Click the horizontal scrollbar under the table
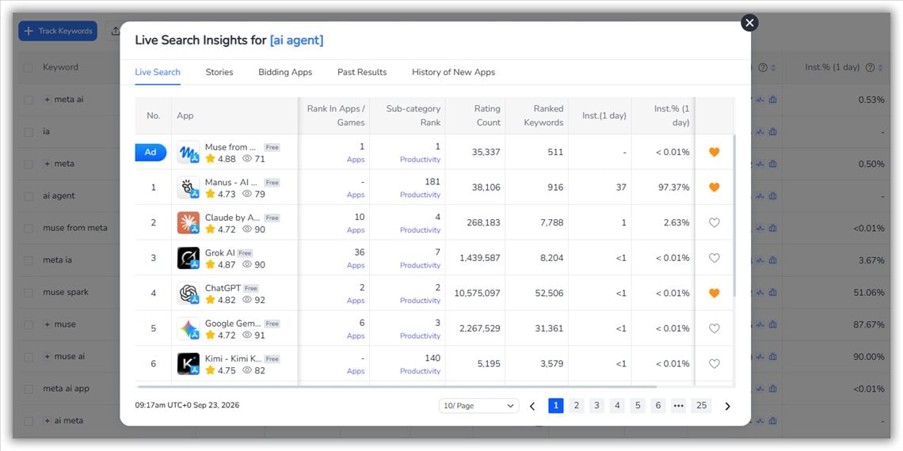The height and width of the screenshot is (451, 903). (x=396, y=387)
